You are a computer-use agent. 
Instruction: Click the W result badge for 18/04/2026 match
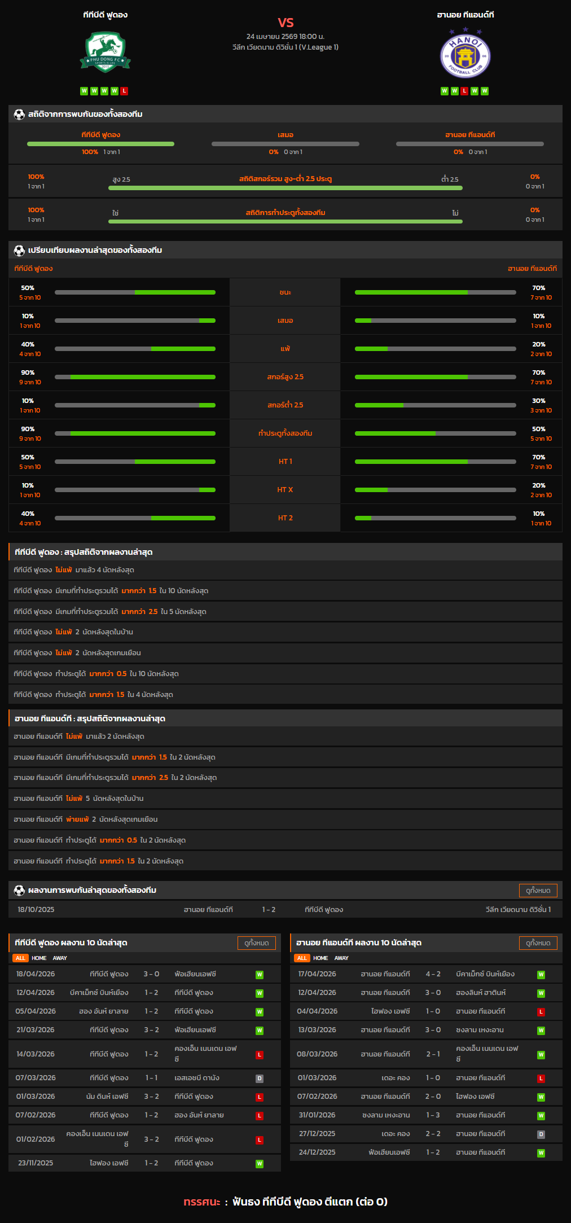[260, 975]
